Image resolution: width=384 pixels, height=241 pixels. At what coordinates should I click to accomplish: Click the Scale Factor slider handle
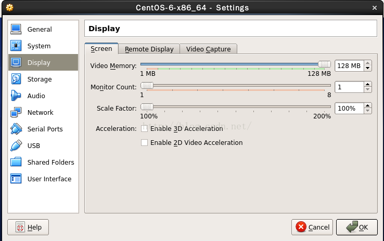pyautogui.click(x=147, y=106)
